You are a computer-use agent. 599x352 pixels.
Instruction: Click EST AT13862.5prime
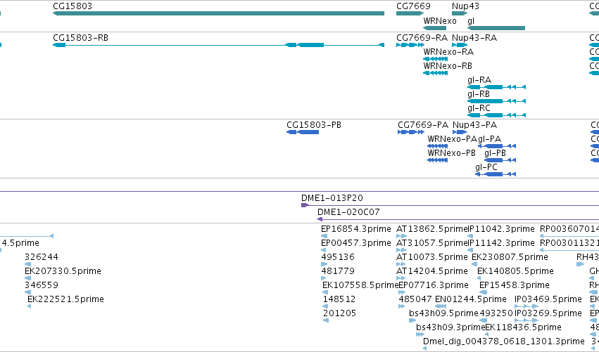tap(432, 229)
